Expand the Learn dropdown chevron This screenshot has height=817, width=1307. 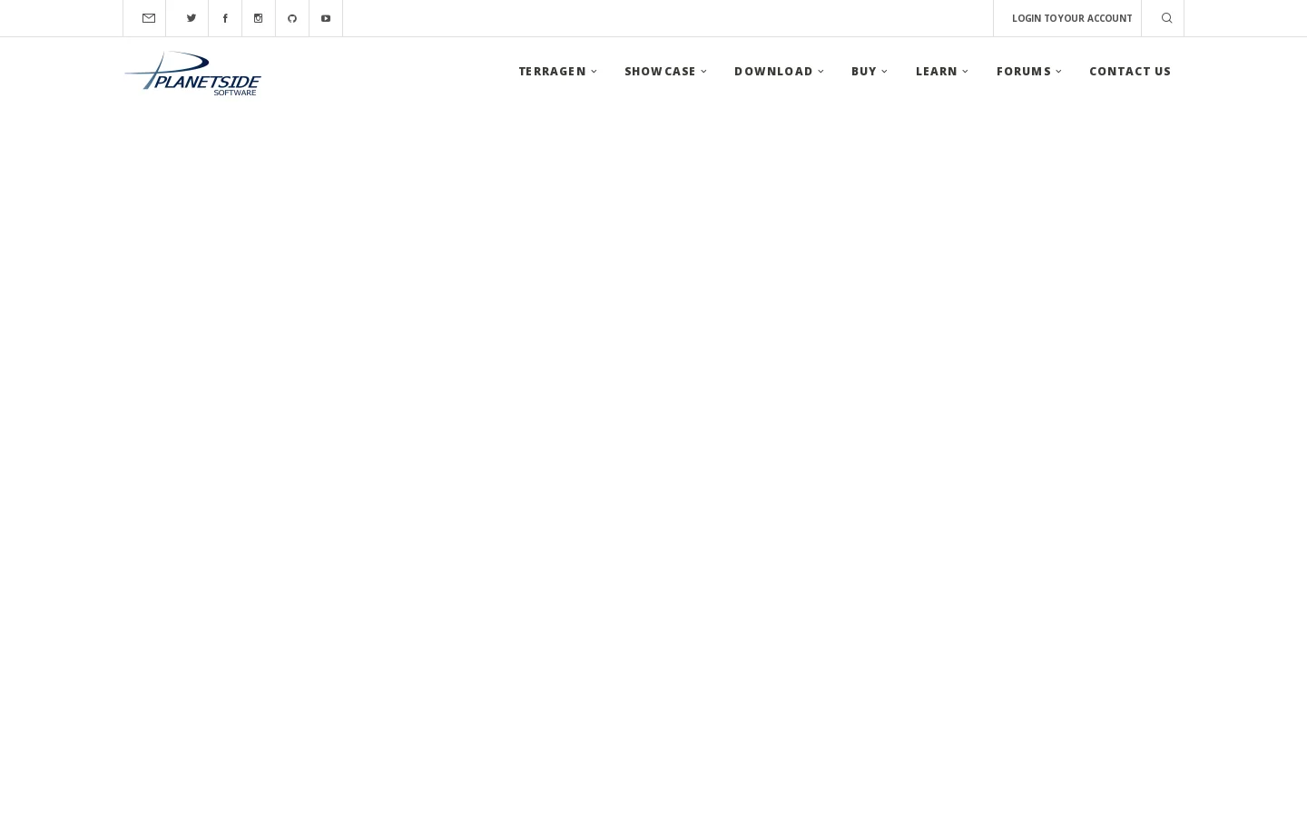966,72
